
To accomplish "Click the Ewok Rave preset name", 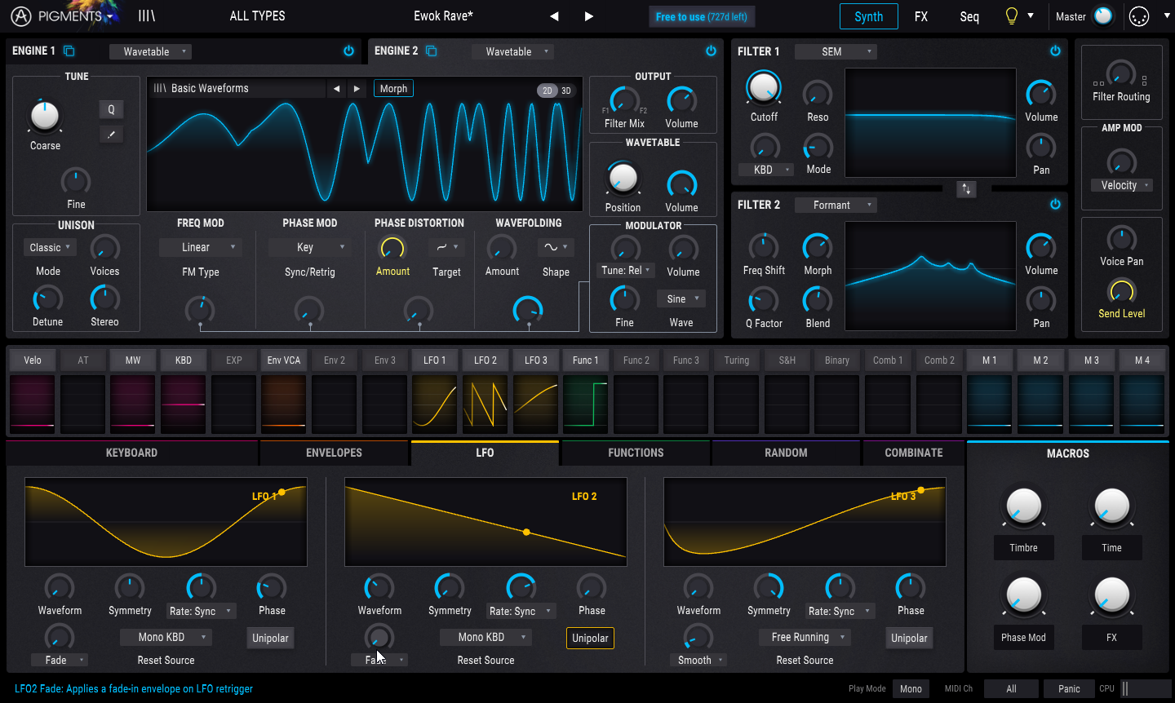I will 443,15.
